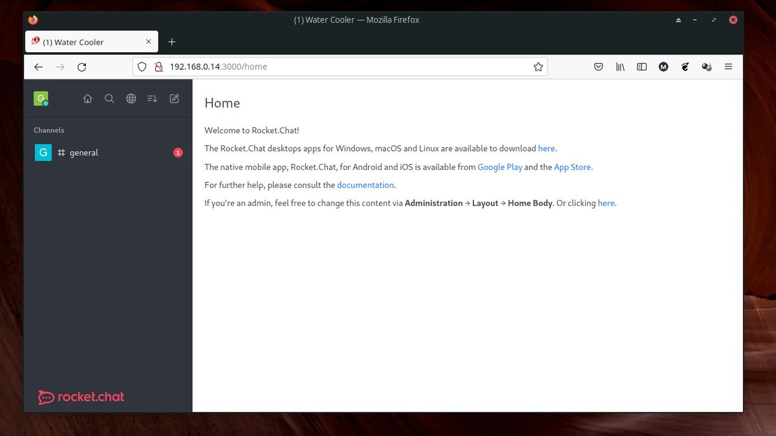Save the page to Pocket
Image resolution: width=776 pixels, height=436 pixels.
598,67
